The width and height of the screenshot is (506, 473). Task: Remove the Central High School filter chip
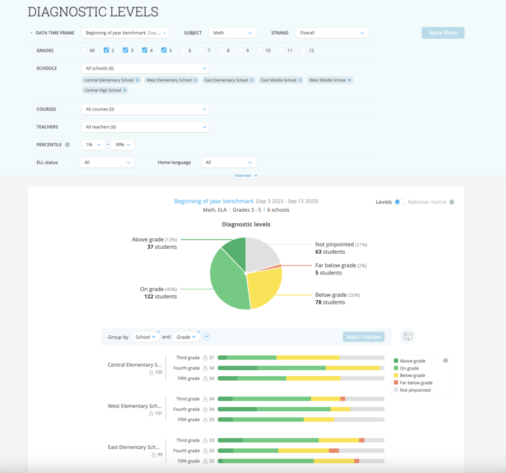124,90
